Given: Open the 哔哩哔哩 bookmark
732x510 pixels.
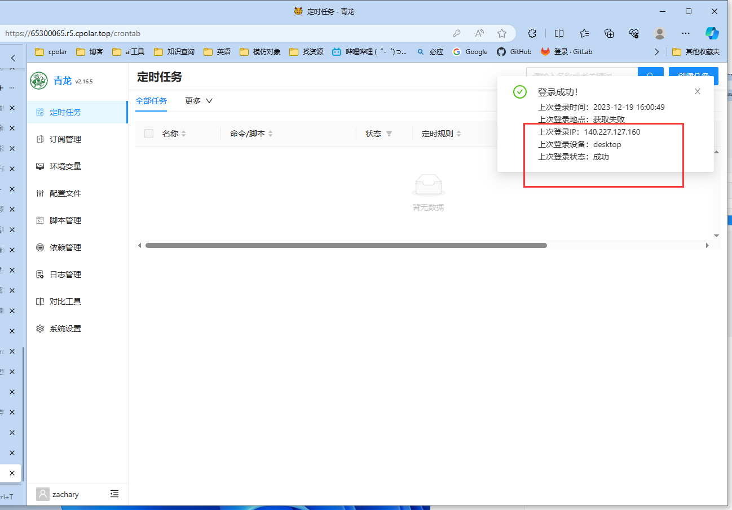Looking at the screenshot, I should [369, 52].
